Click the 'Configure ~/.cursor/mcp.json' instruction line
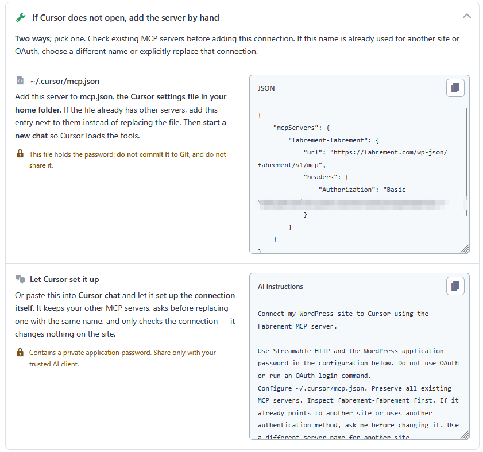483x452 pixels. coord(354,388)
